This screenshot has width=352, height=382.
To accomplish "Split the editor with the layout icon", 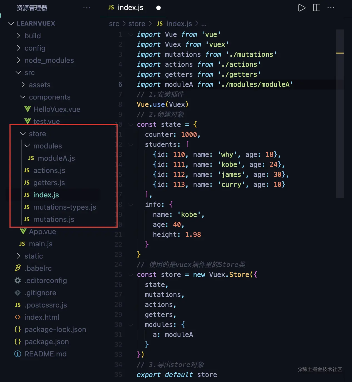I will coord(317,8).
